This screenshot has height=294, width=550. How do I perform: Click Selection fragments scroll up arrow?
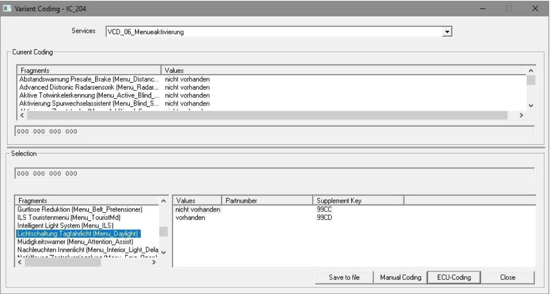[163, 201]
